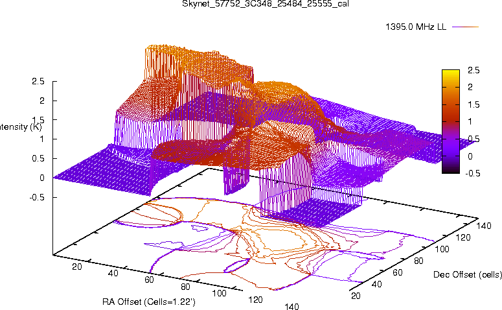Click the 2 label on the color bar
This screenshot has width=502, height=310.
(x=470, y=87)
